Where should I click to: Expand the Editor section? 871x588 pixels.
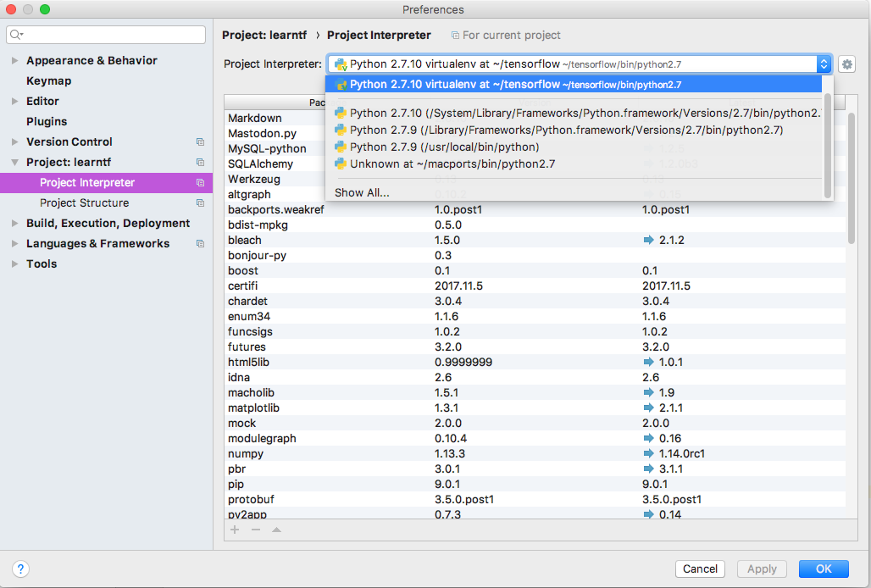tap(15, 101)
